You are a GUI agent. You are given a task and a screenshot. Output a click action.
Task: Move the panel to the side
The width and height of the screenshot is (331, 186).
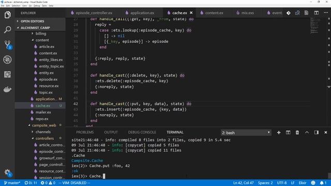click(x=316, y=132)
